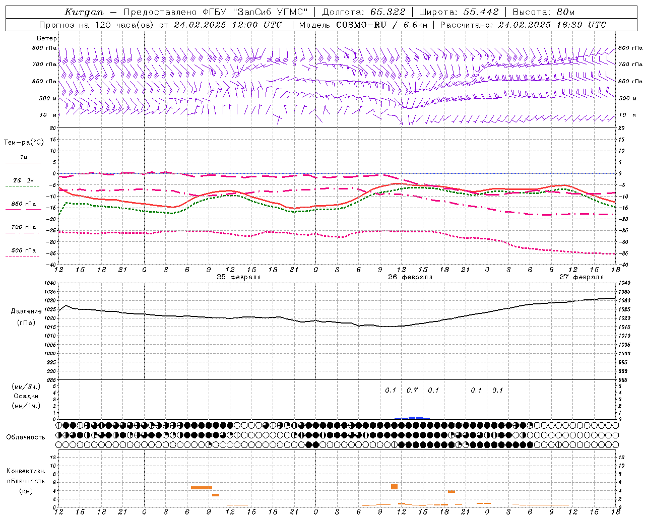Click the Облачность cloudiness label
645x516 pixels.
(x=26, y=437)
